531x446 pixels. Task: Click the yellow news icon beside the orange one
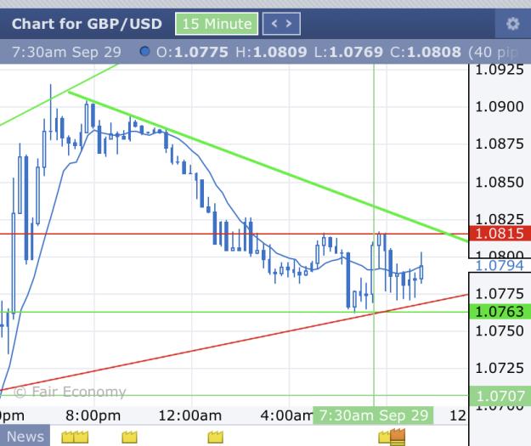384,437
